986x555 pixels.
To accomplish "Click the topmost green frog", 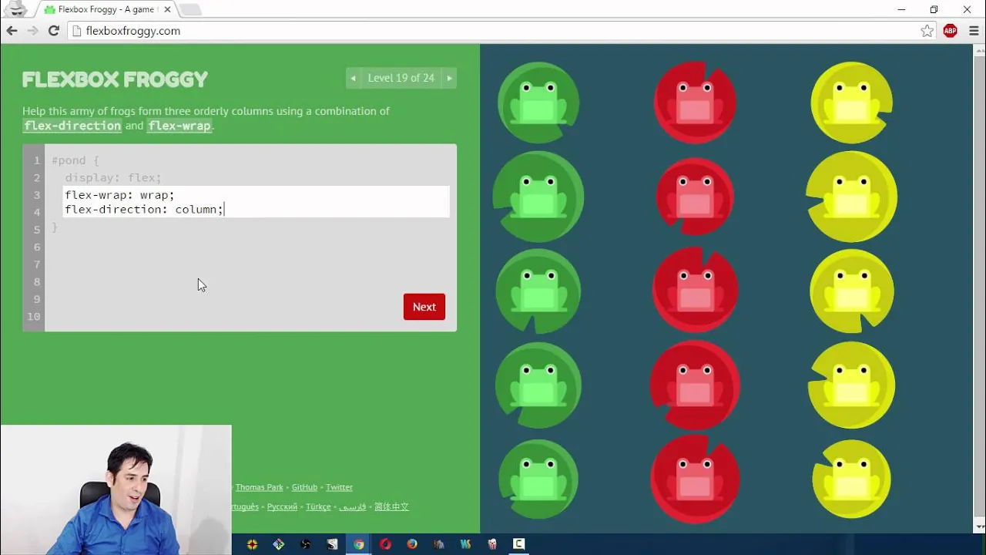I will coord(538,102).
